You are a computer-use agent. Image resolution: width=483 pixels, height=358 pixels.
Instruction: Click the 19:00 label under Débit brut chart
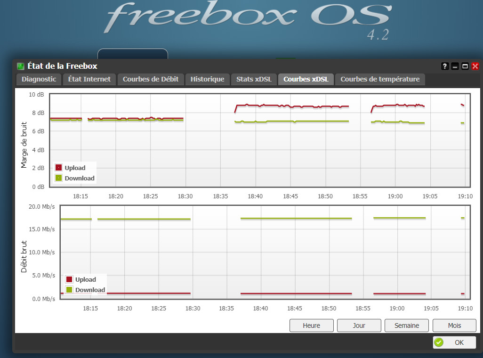pos(397,309)
